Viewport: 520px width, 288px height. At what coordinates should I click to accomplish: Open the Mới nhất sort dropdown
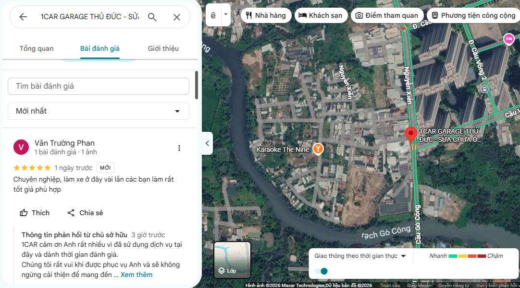click(99, 111)
